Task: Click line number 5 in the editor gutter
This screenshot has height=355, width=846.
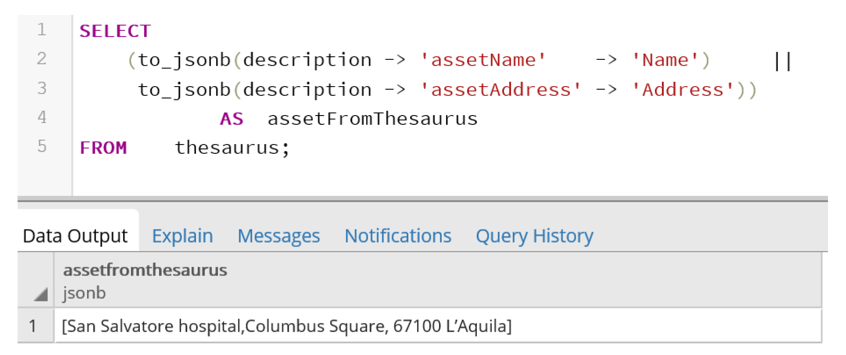Action: [42, 146]
